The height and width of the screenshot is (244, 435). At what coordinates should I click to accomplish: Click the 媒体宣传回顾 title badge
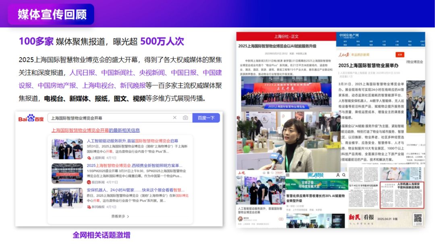tap(51, 14)
